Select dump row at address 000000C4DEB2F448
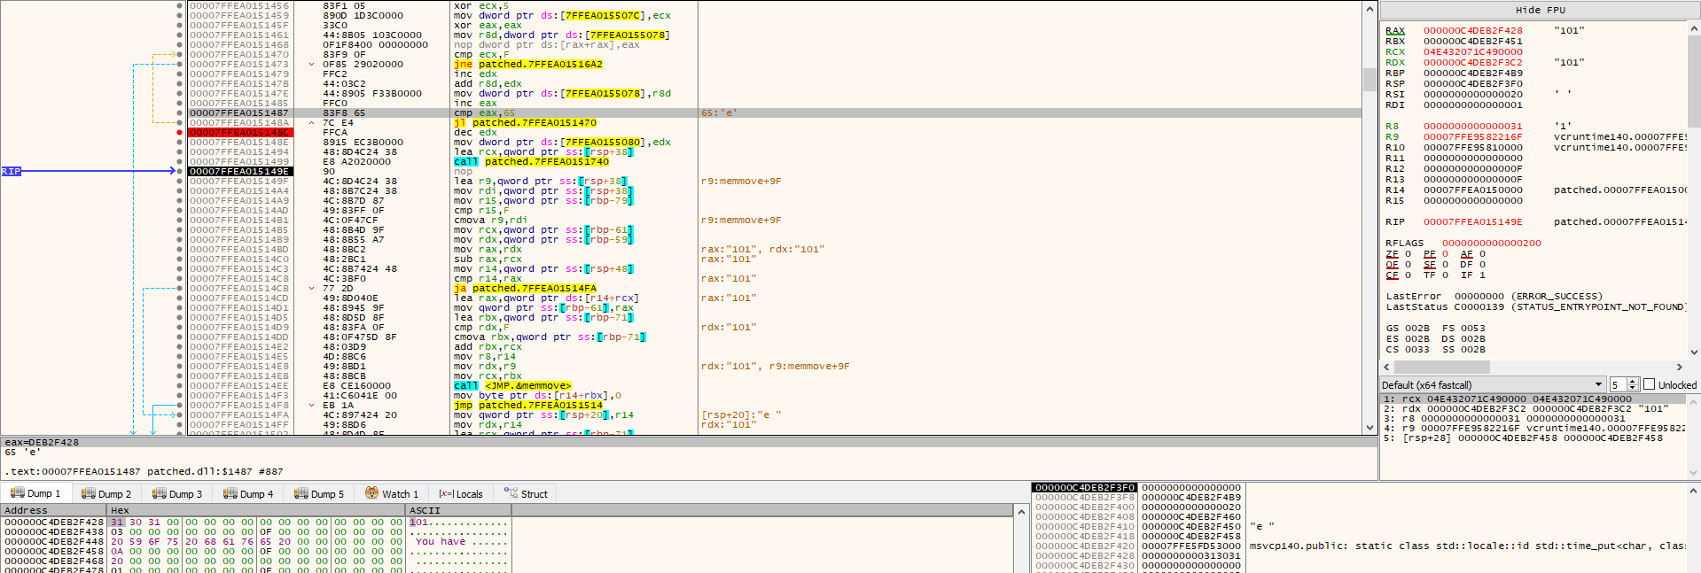This screenshot has width=1701, height=573. click(x=255, y=542)
